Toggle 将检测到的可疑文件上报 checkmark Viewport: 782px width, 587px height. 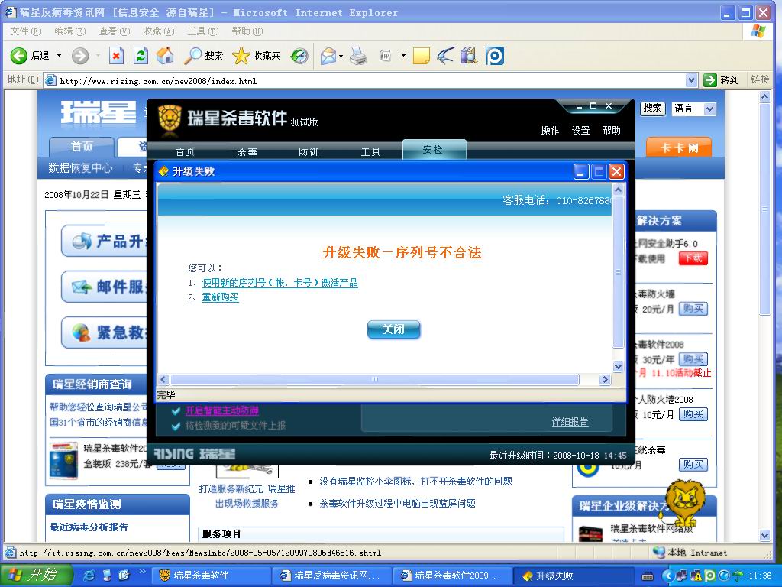(176, 426)
